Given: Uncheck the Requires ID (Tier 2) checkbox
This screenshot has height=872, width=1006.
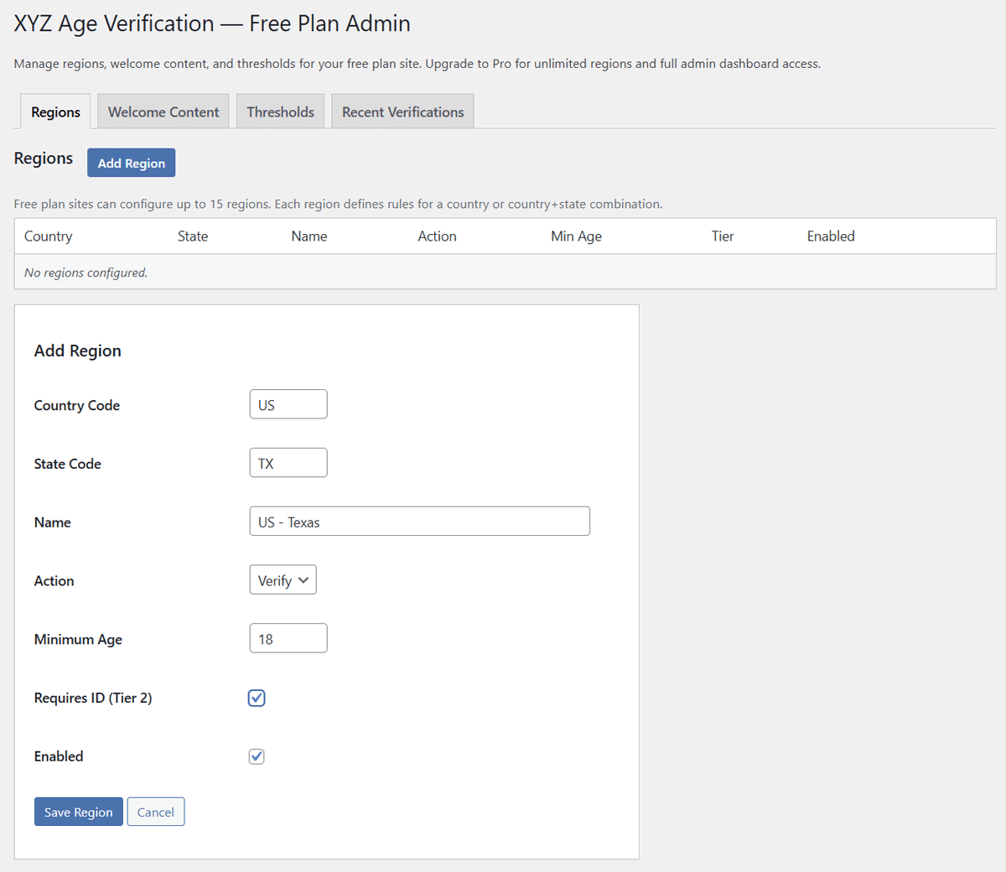Looking at the screenshot, I should [x=257, y=698].
